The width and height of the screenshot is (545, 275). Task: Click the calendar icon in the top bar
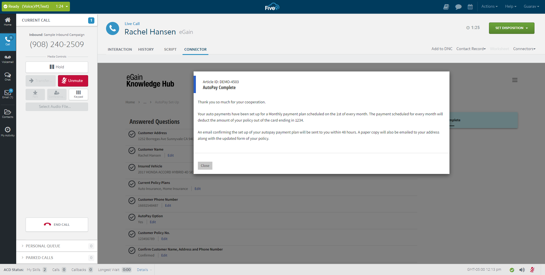coord(470,6)
